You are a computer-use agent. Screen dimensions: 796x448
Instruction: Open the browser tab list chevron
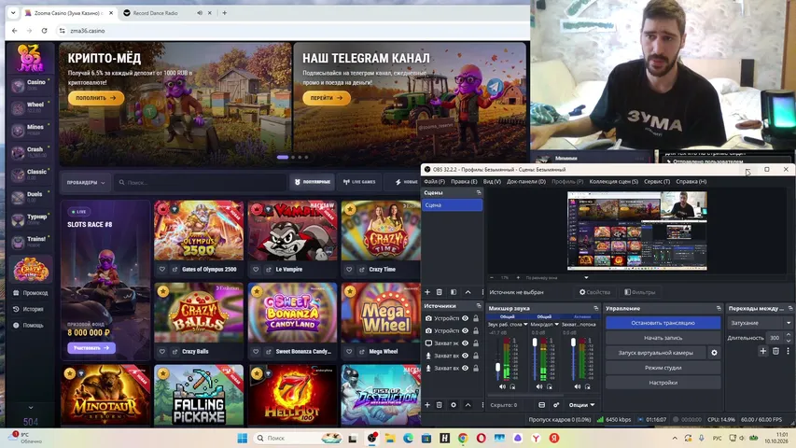click(13, 13)
